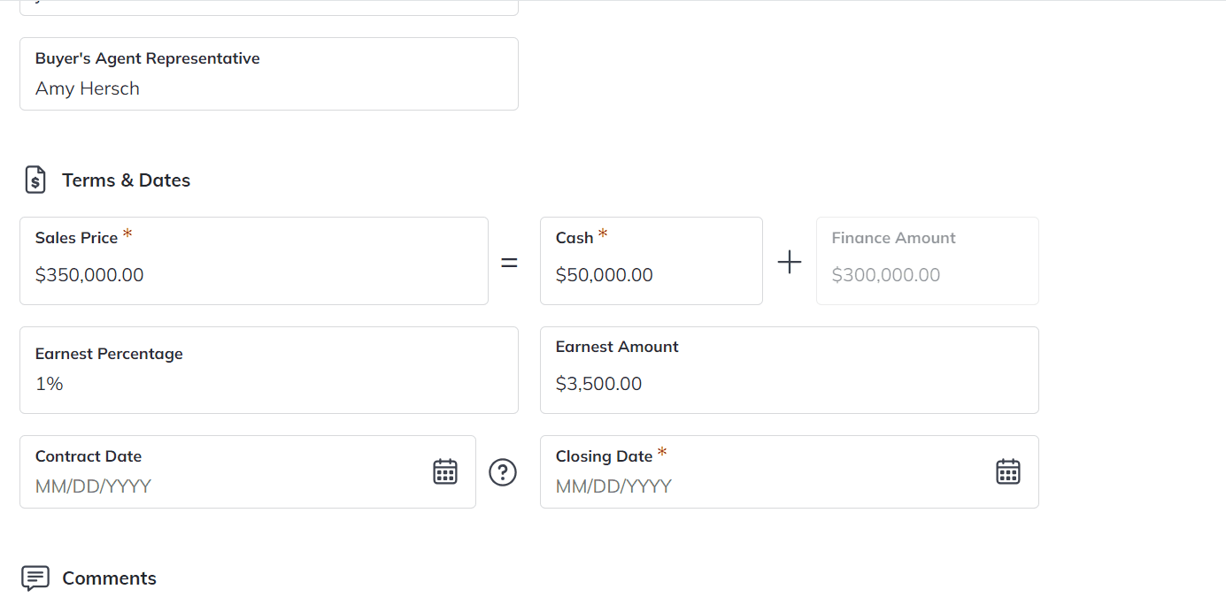Click the Terms & Dates section heading

tap(126, 180)
